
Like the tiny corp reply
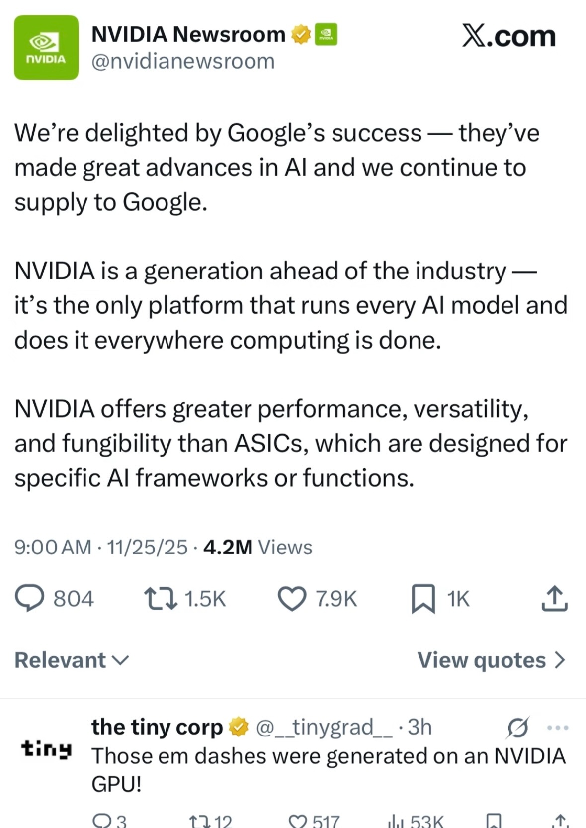pyautogui.click(x=298, y=821)
